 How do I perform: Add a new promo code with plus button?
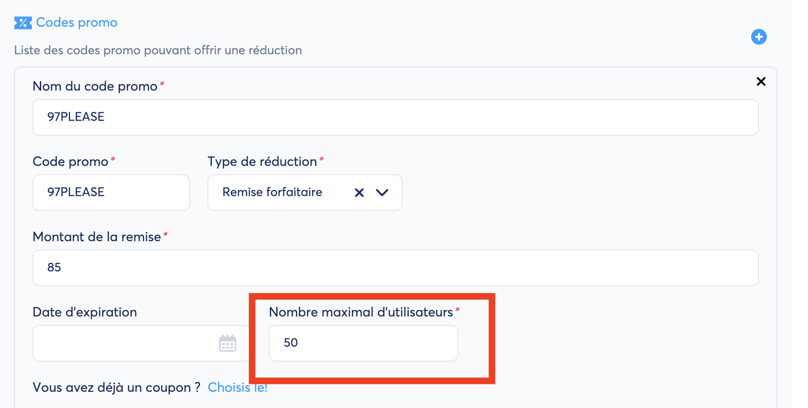[x=759, y=37]
